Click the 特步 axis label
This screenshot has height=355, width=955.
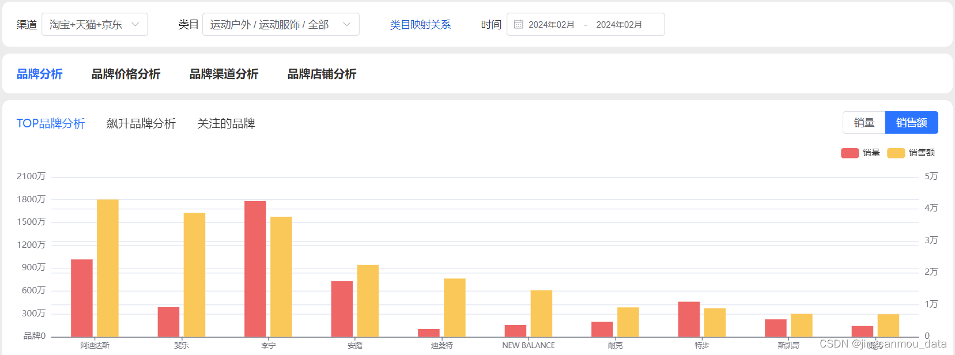tap(702, 345)
